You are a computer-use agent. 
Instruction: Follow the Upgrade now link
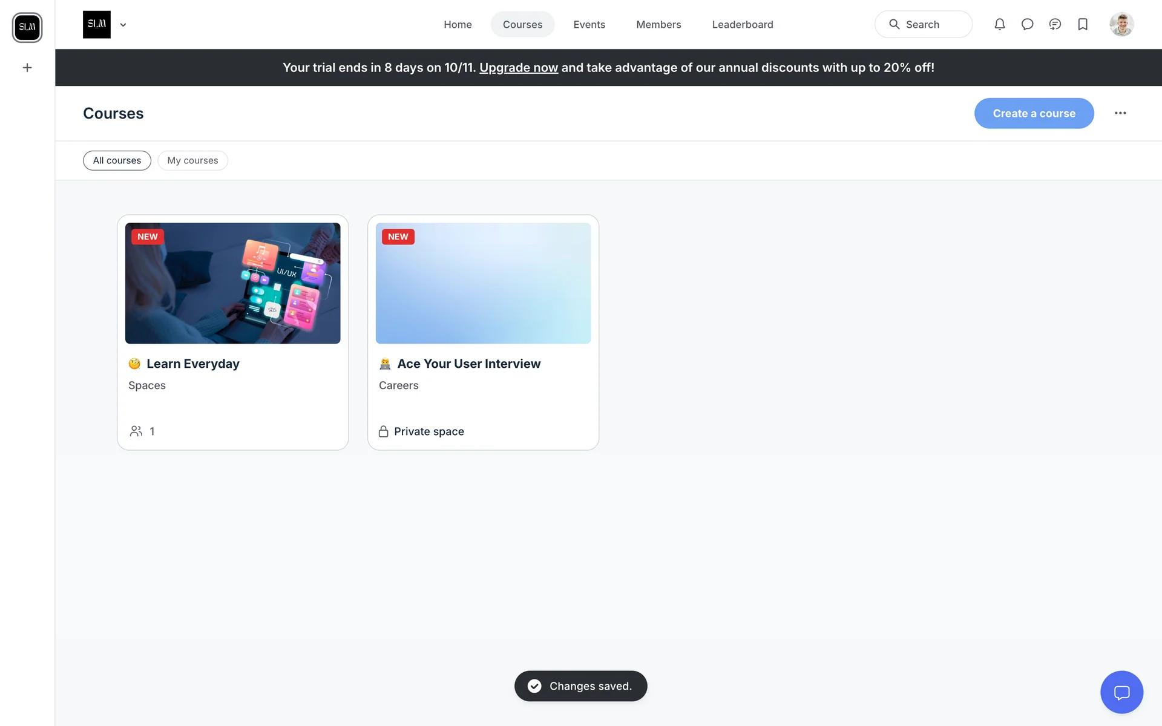pos(519,68)
